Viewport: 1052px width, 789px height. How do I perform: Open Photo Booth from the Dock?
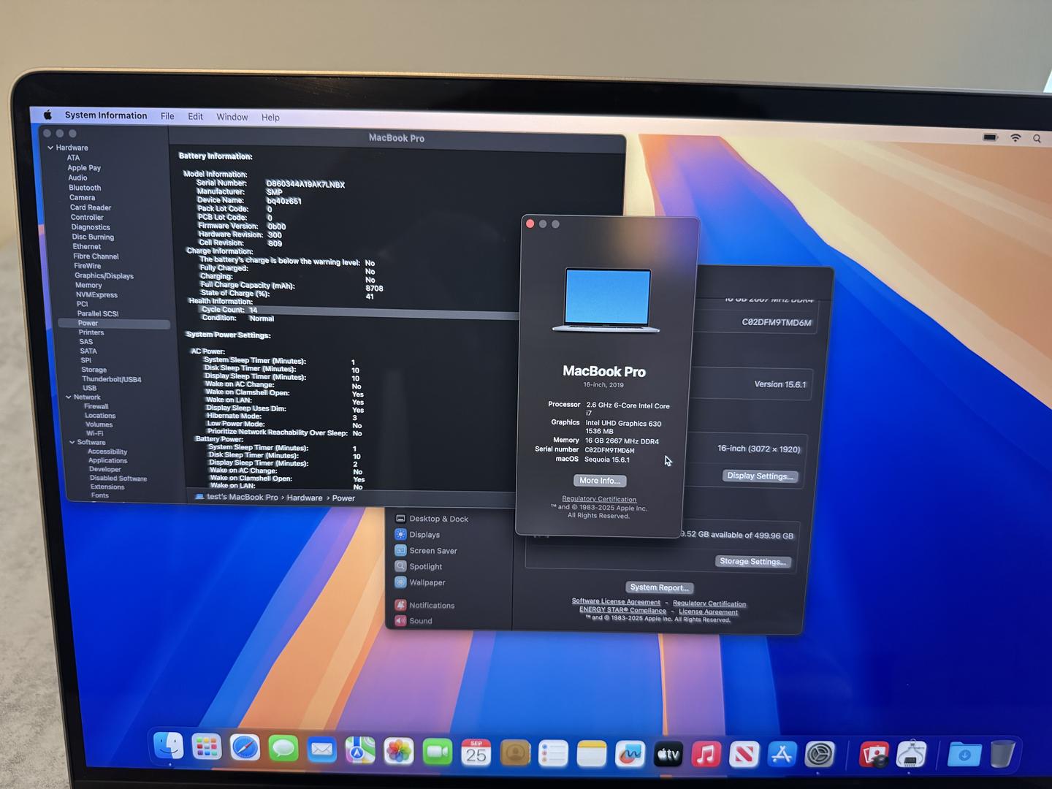874,754
